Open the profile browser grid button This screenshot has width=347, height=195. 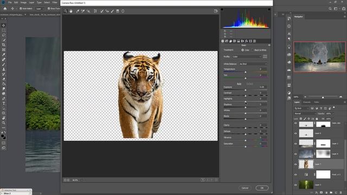(x=265, y=56)
